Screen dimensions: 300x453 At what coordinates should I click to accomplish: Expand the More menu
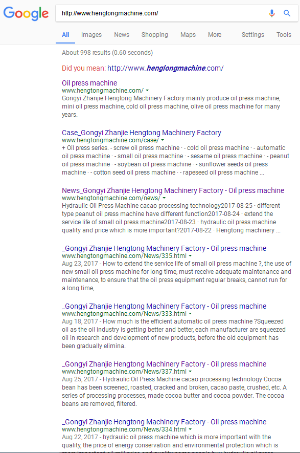point(215,35)
